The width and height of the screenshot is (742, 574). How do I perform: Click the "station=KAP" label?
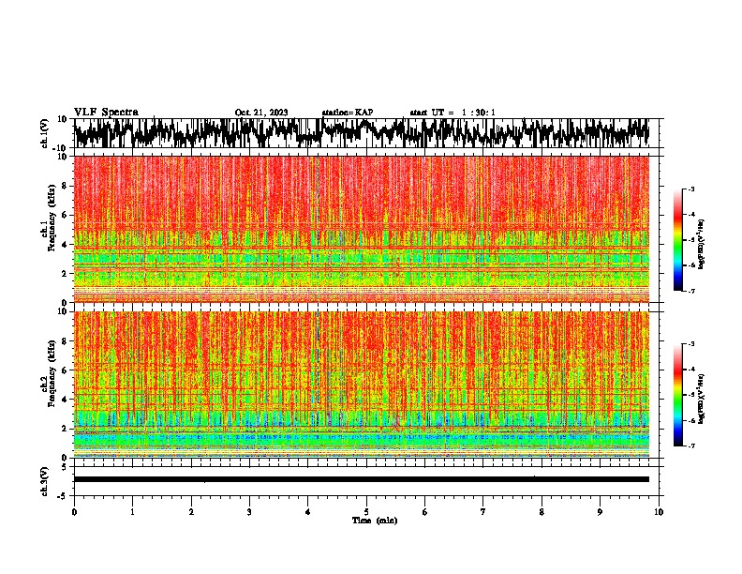348,113
